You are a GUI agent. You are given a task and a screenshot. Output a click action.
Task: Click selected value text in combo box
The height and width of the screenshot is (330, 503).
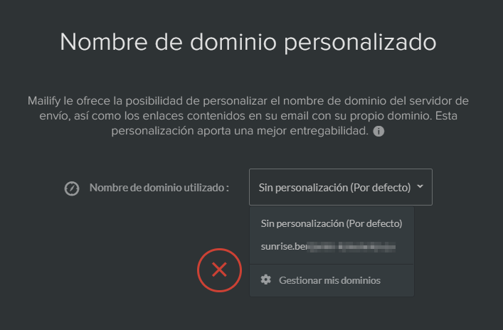point(334,188)
